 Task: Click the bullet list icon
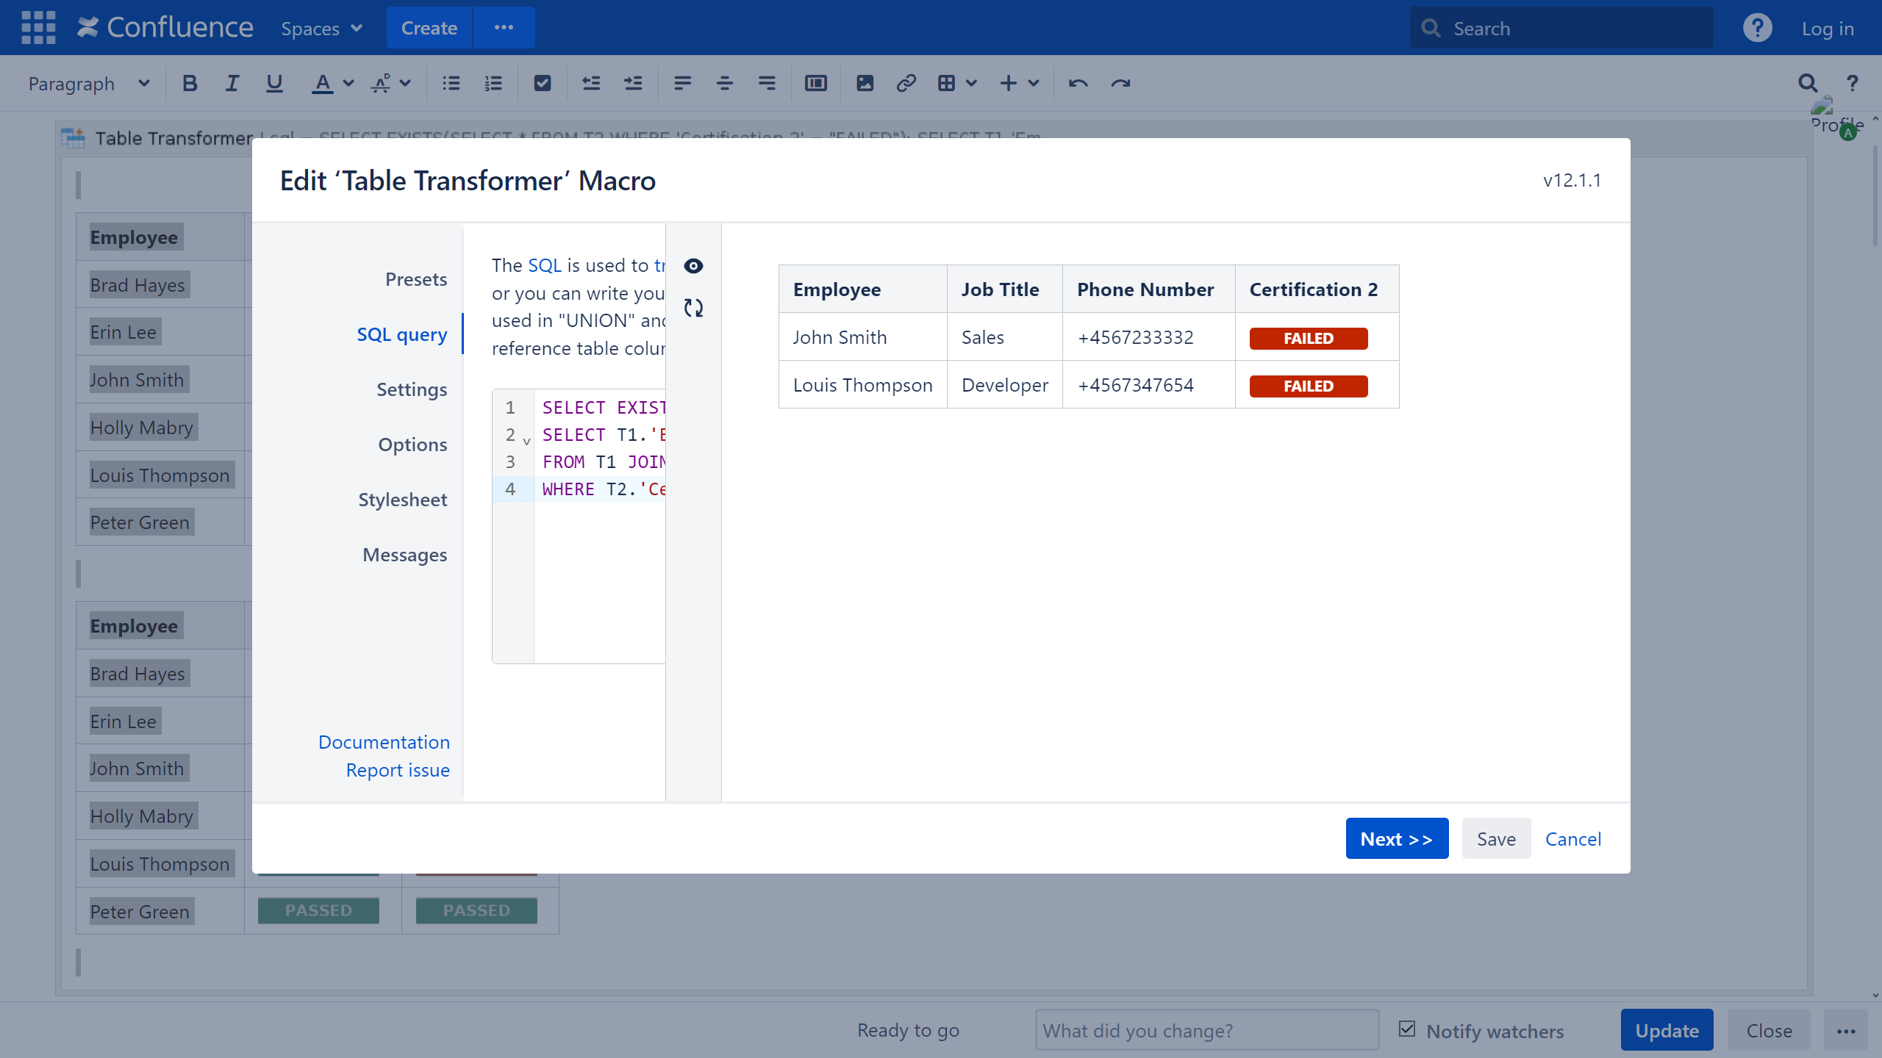click(x=451, y=84)
